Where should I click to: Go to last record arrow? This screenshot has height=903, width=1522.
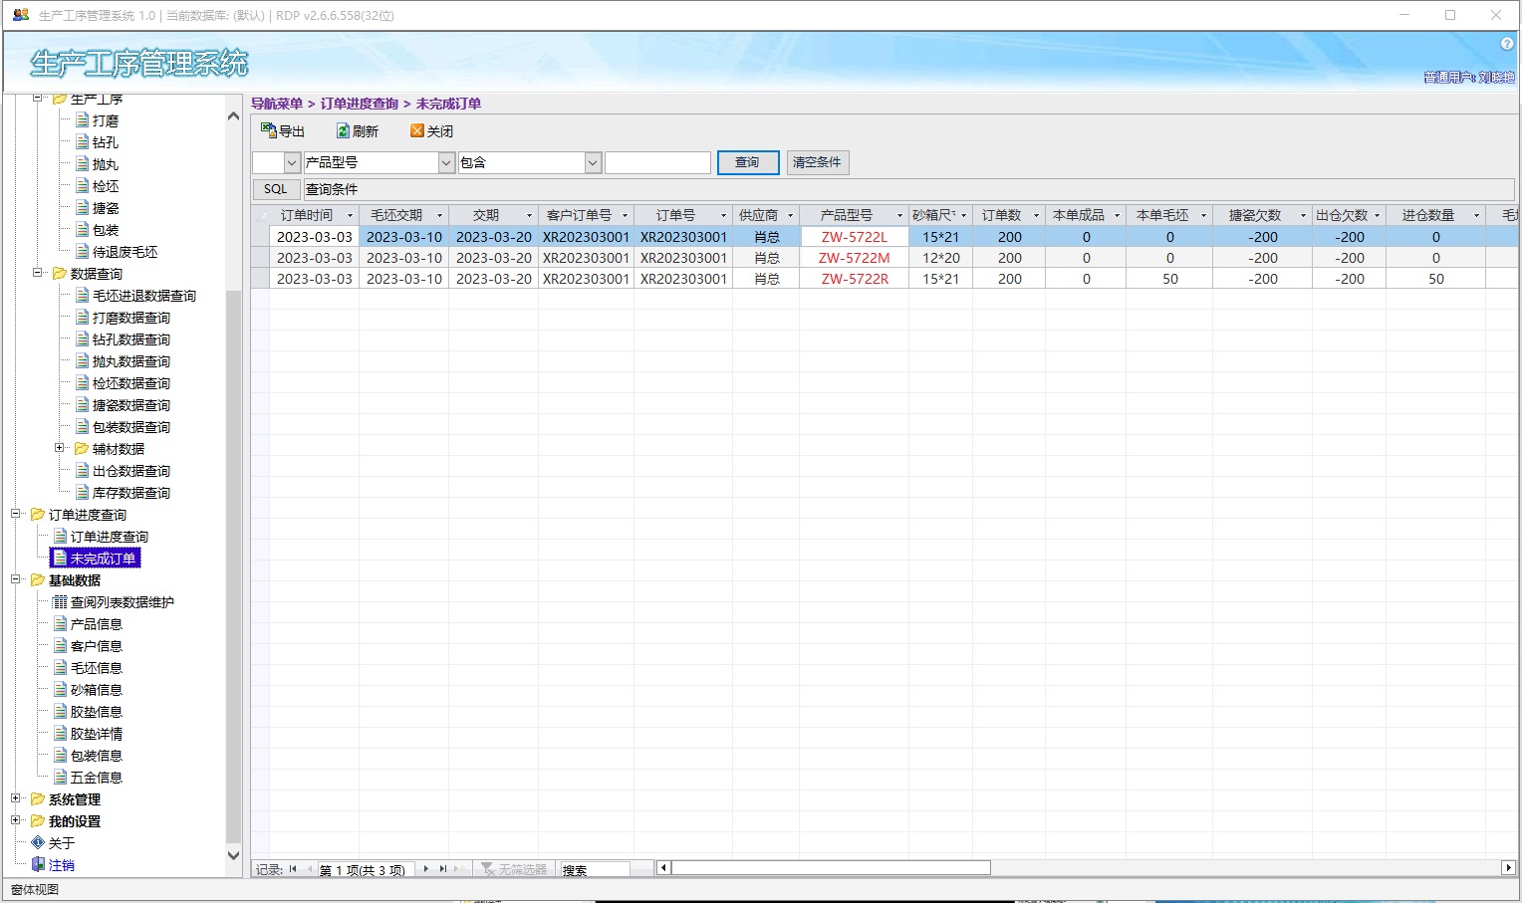click(443, 869)
